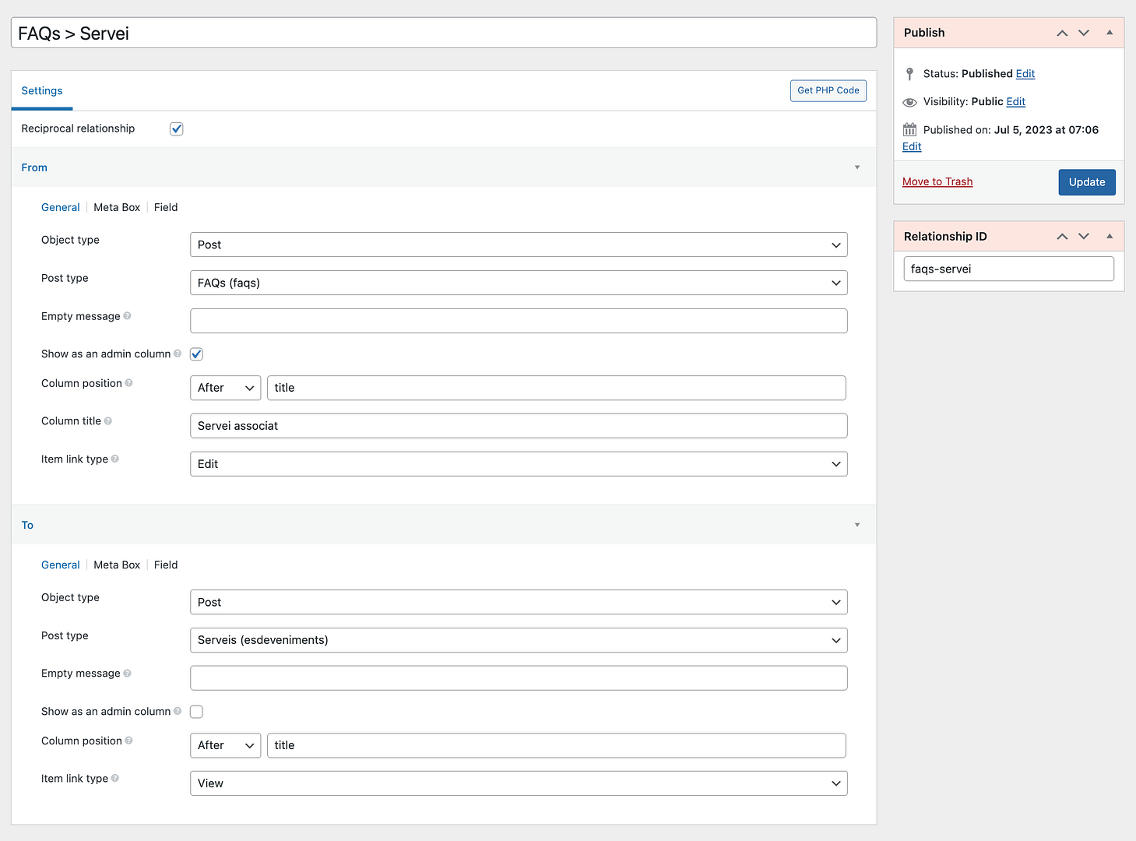Viewport: 1136px width, 841px height.
Task: Move Relationship ID box up arrow
Action: point(1062,236)
